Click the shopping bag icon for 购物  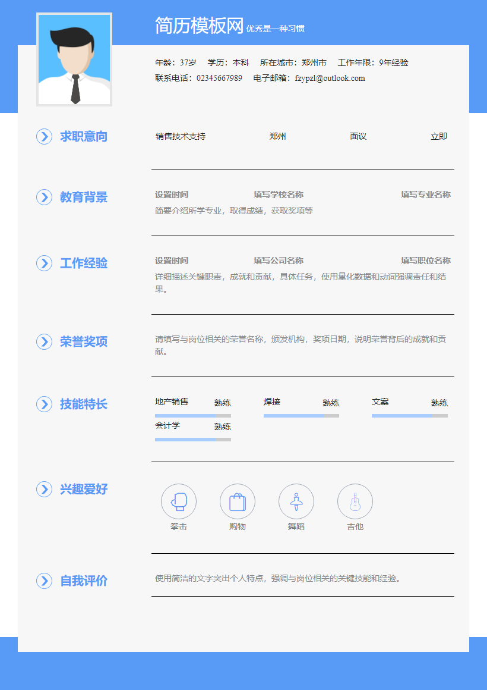pyautogui.click(x=238, y=501)
